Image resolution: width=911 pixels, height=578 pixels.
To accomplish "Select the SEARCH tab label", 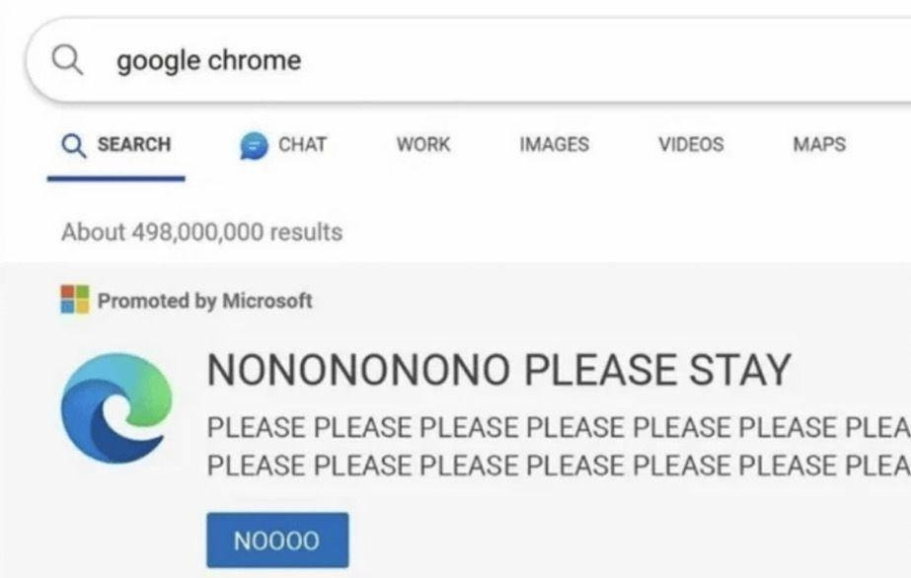I will [x=133, y=145].
